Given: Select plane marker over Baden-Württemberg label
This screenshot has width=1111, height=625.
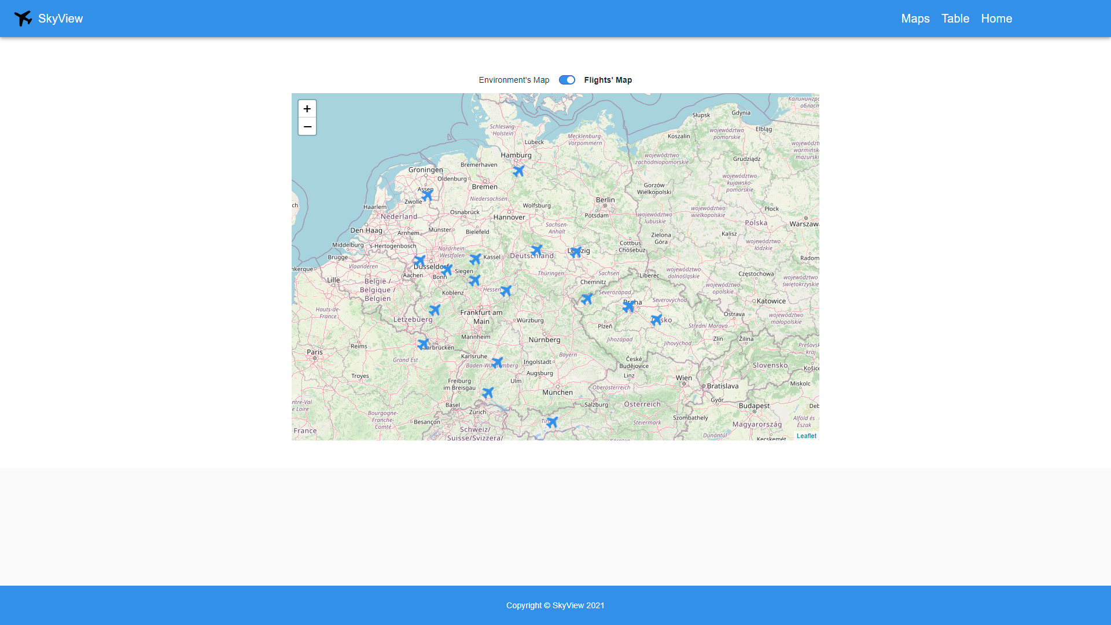Looking at the screenshot, I should 497,362.
